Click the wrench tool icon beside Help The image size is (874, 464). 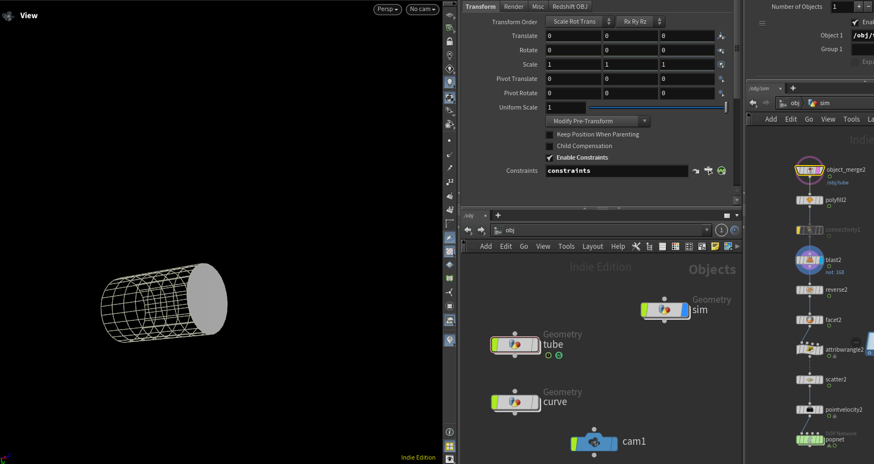(636, 247)
